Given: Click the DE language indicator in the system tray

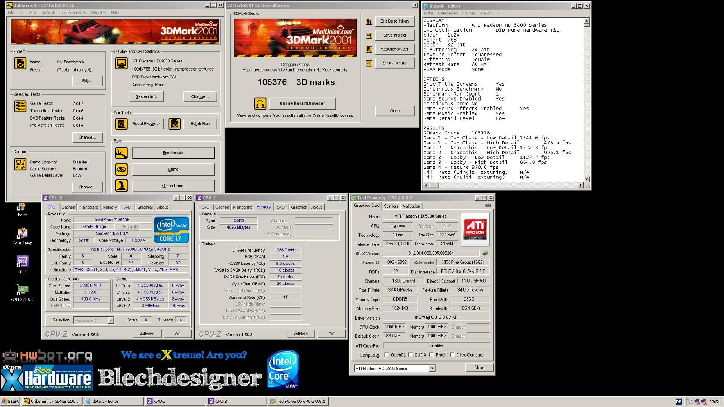Looking at the screenshot, I should click(x=679, y=402).
